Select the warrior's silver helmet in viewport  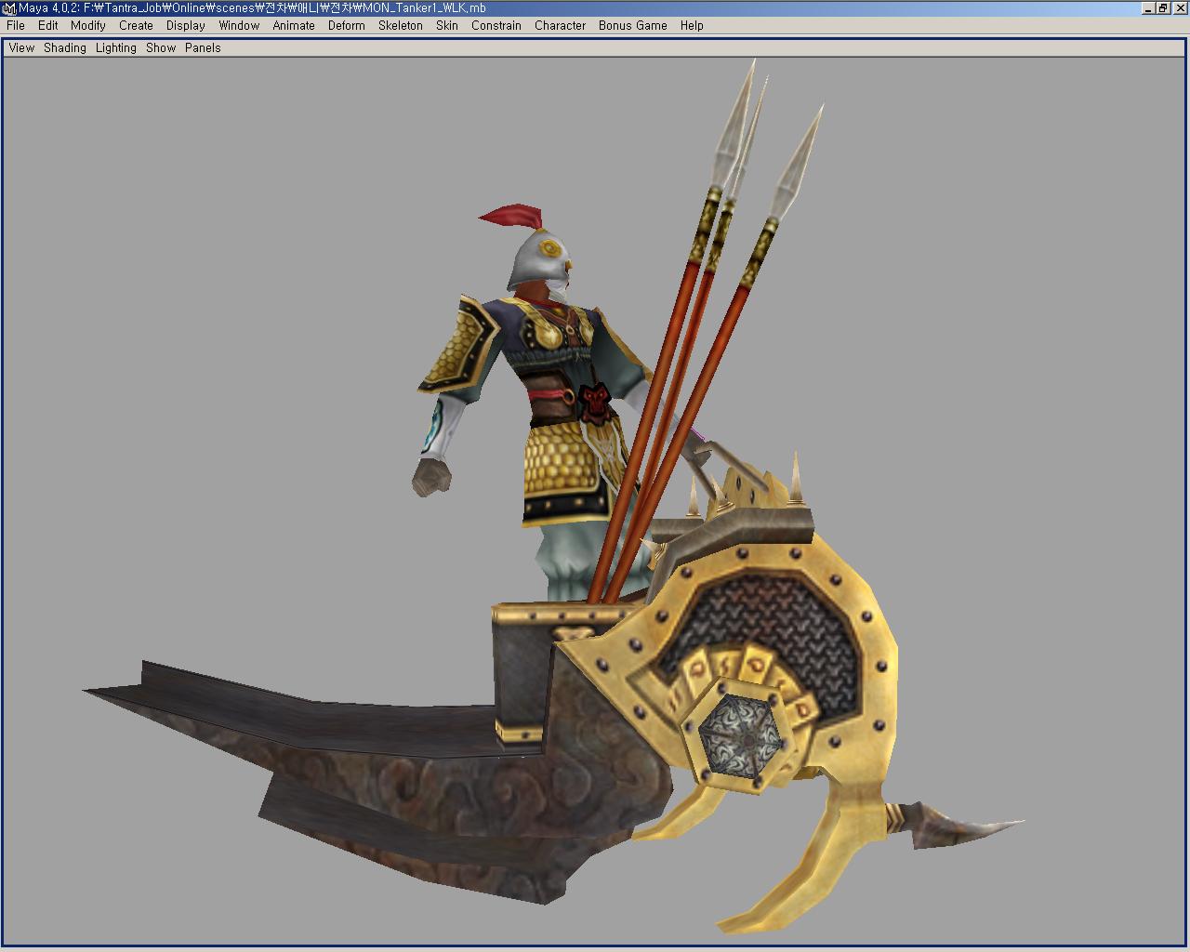(539, 258)
